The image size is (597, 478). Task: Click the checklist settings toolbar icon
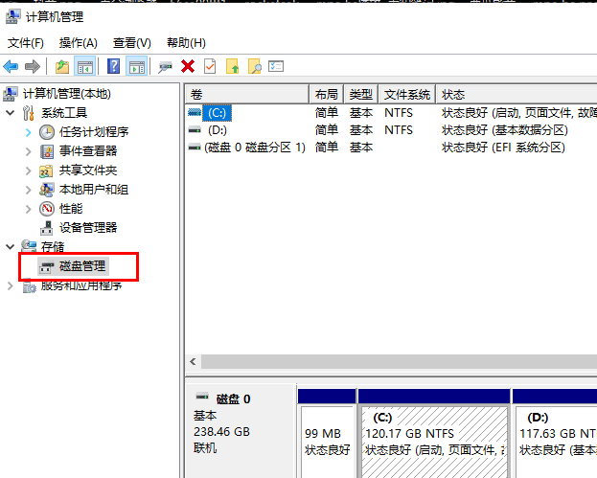click(x=276, y=67)
